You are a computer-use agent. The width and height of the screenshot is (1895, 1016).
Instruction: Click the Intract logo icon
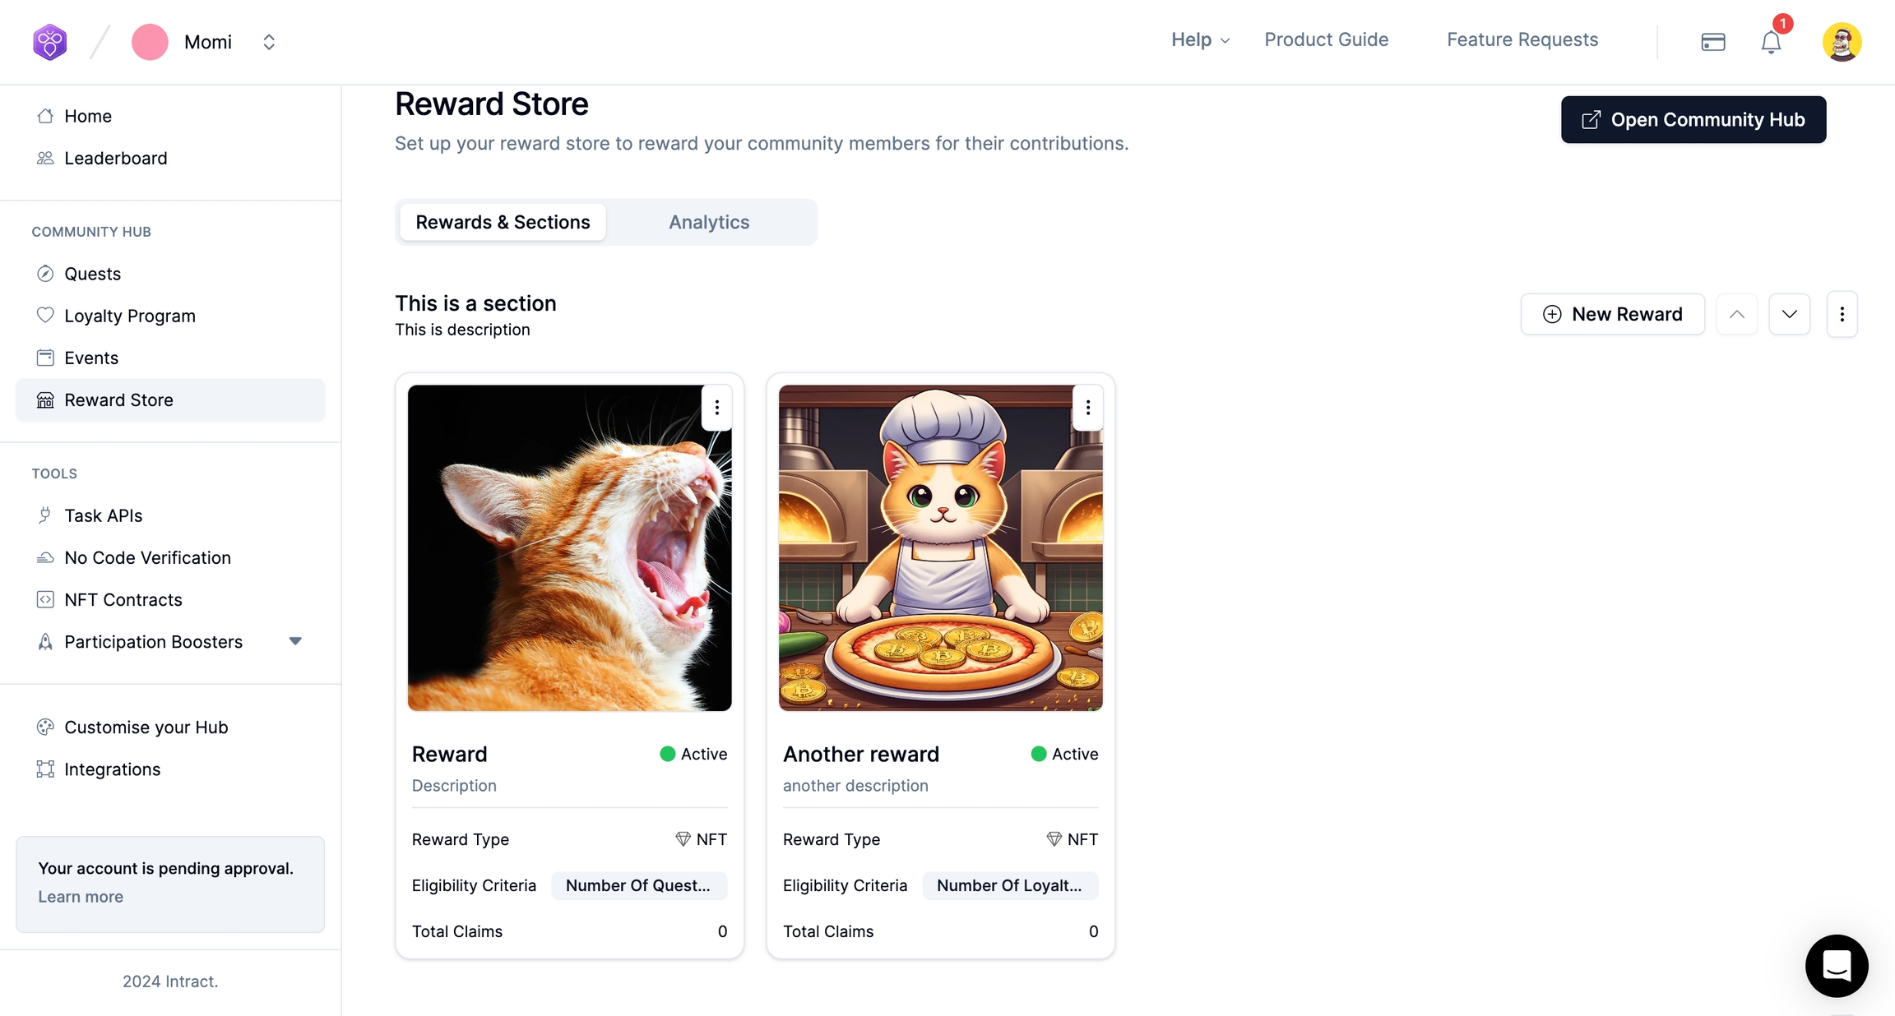point(49,42)
